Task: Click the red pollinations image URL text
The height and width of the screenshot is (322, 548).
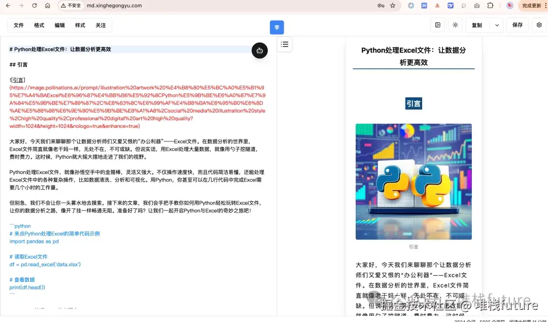Action: (138, 107)
